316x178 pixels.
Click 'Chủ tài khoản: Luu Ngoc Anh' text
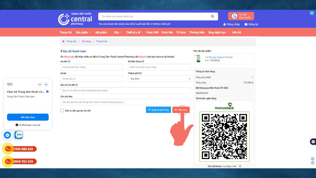pos(222,166)
